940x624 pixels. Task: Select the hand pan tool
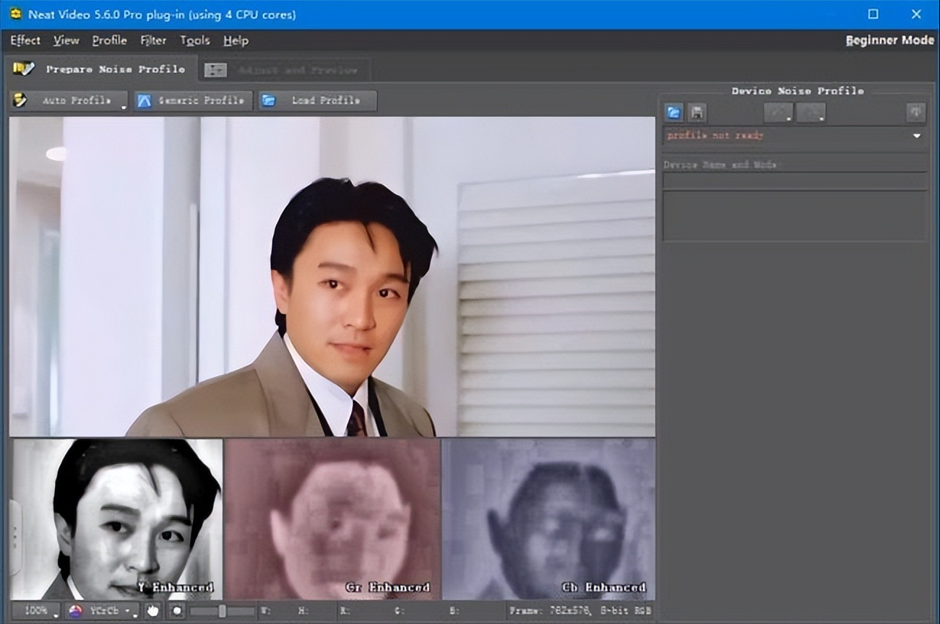coord(152,610)
